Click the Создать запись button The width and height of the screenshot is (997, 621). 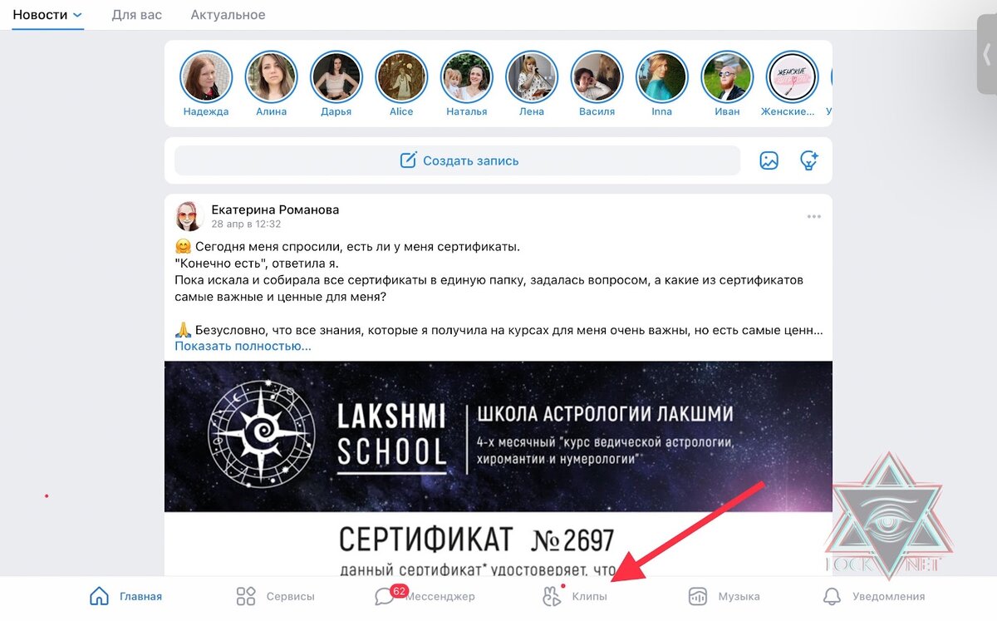click(457, 160)
